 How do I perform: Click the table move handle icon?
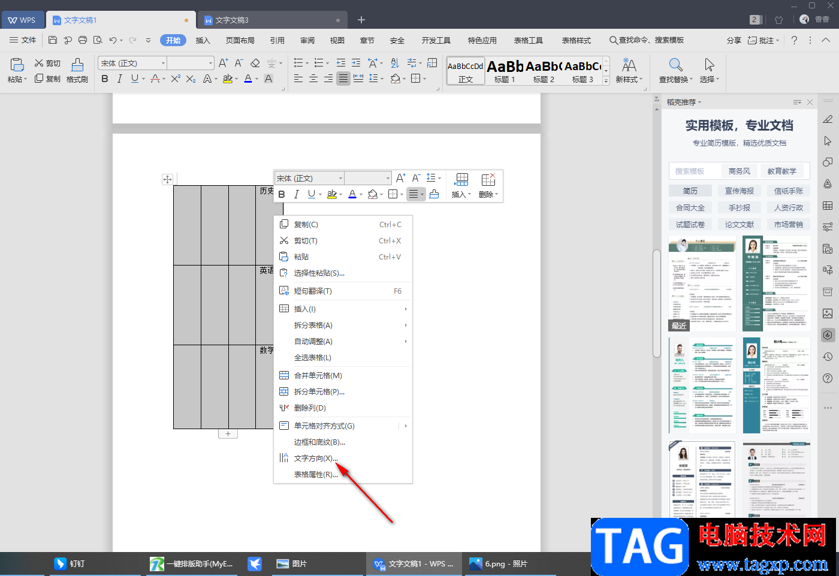[x=167, y=179]
